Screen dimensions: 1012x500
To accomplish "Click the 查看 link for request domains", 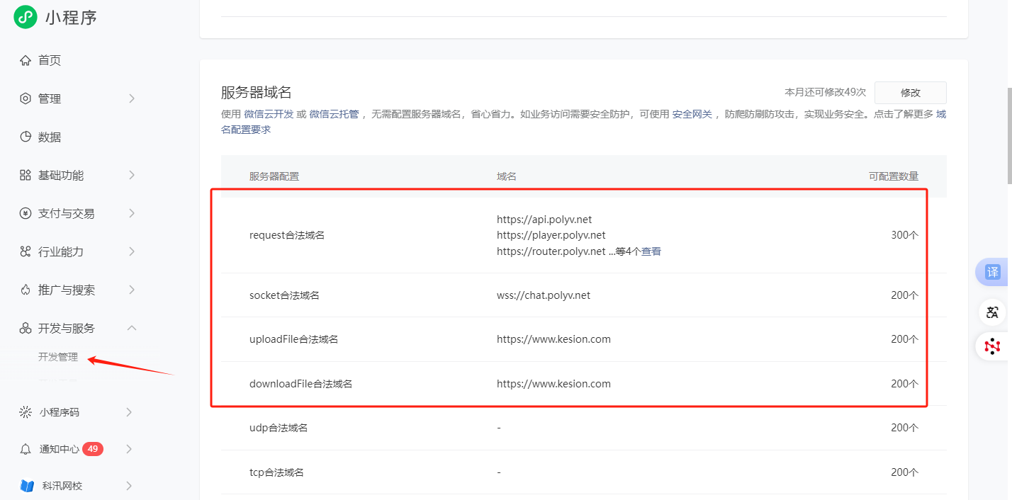I will pyautogui.click(x=651, y=251).
